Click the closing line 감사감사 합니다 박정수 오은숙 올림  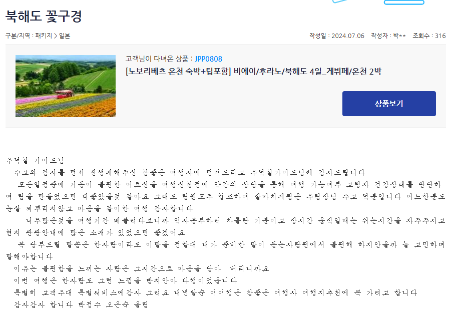point(81,304)
